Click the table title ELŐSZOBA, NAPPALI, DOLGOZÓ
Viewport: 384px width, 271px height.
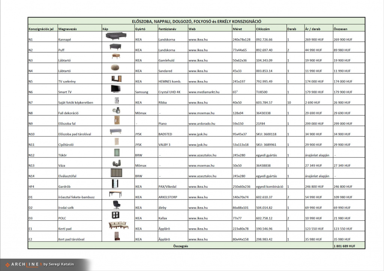(x=196, y=21)
